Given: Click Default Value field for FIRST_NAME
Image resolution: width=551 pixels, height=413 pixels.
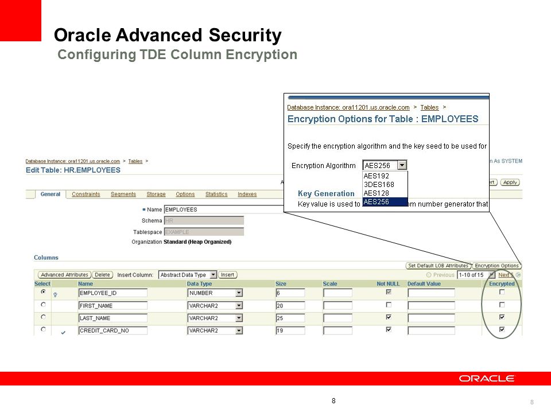Looking at the screenshot, I should tap(431, 306).
